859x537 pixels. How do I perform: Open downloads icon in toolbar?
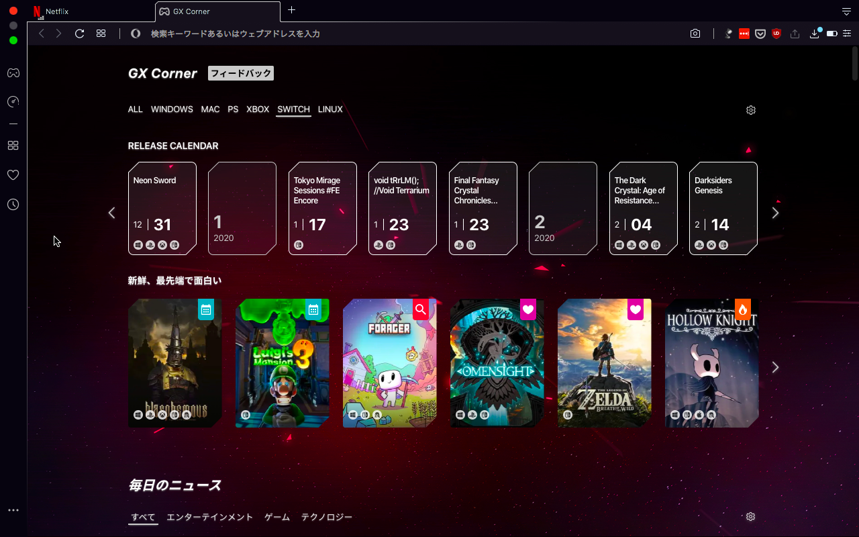click(x=815, y=34)
